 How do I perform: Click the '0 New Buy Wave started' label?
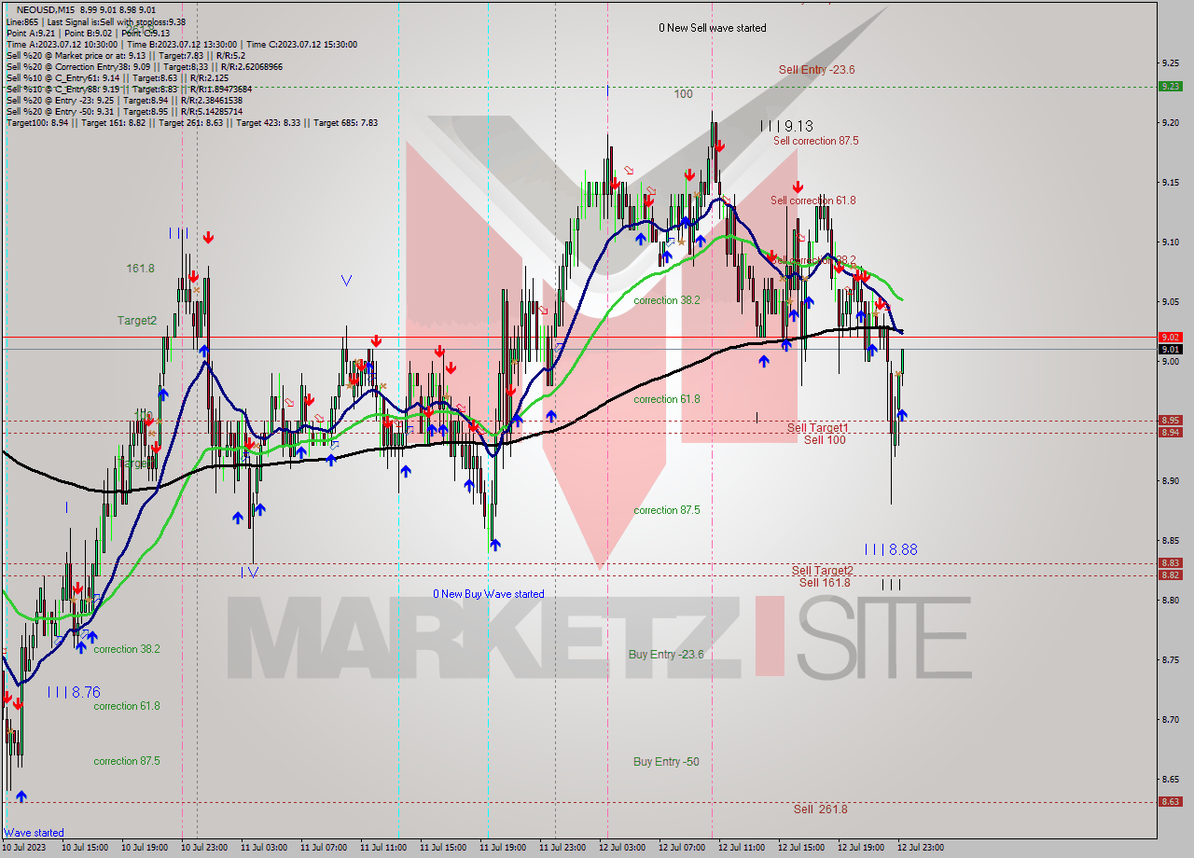[x=488, y=594]
